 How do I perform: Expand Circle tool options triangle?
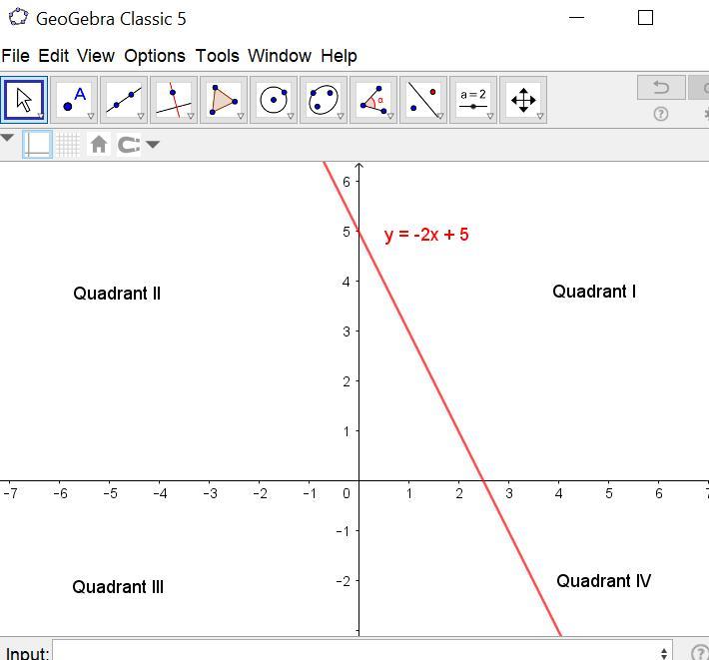pyautogui.click(x=291, y=116)
